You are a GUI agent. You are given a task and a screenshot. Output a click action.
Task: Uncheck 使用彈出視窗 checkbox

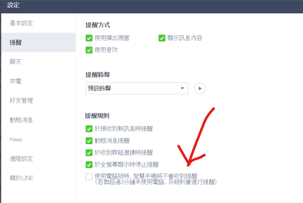coord(89,38)
